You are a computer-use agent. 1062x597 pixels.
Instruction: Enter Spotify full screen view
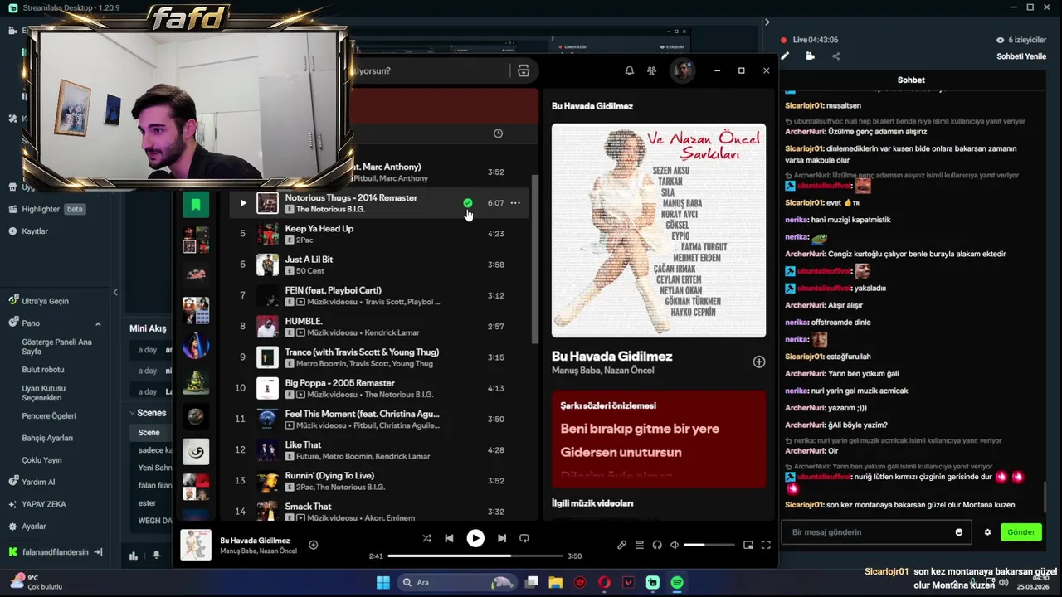[766, 545]
